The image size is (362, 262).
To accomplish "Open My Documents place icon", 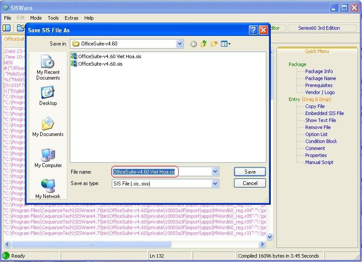I will tap(48, 127).
